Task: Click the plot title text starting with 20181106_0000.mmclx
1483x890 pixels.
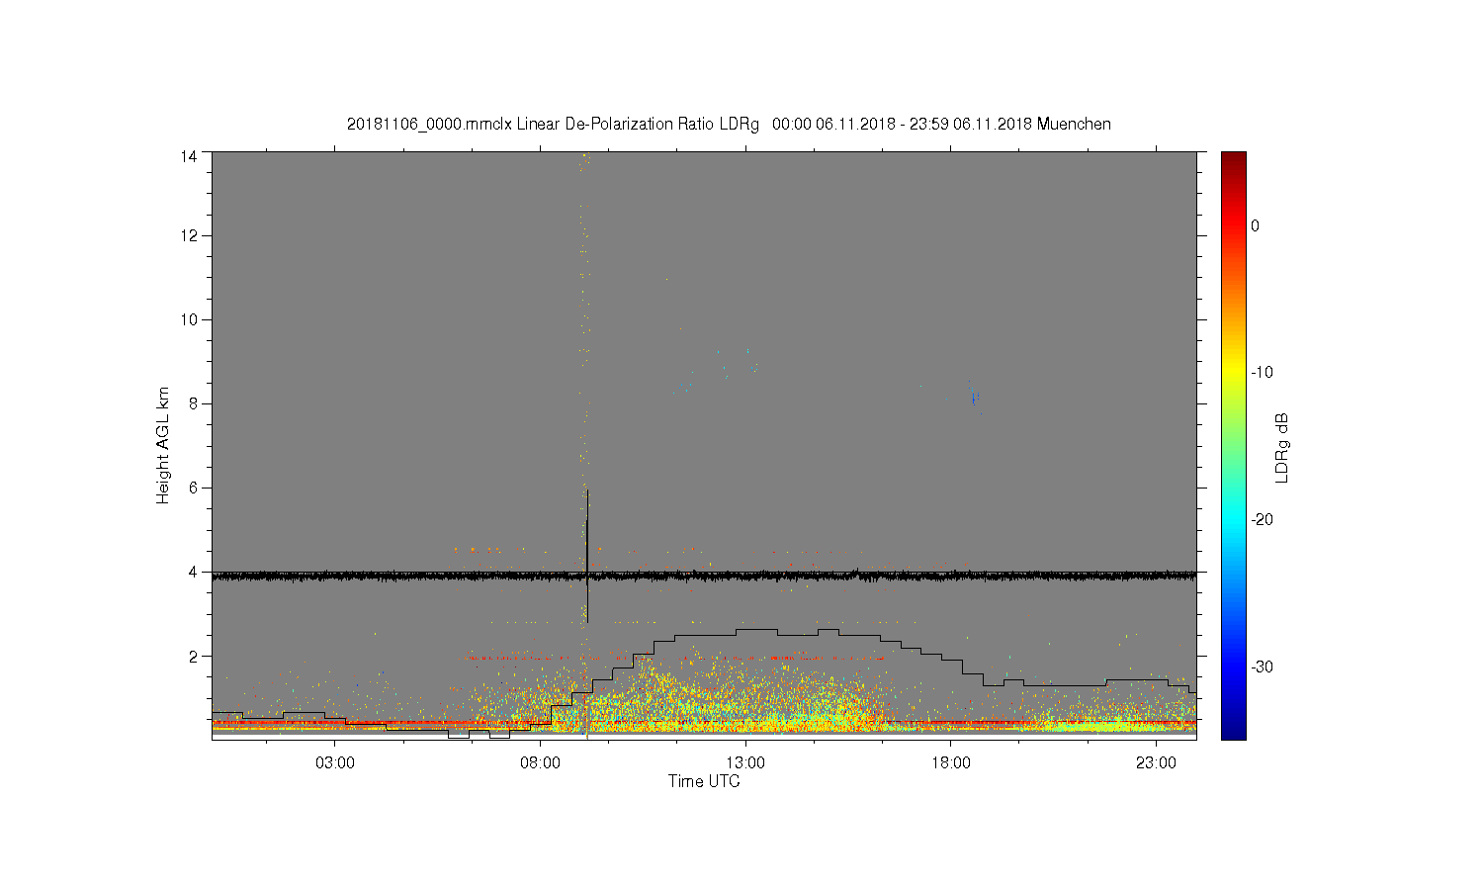Action: tap(729, 125)
